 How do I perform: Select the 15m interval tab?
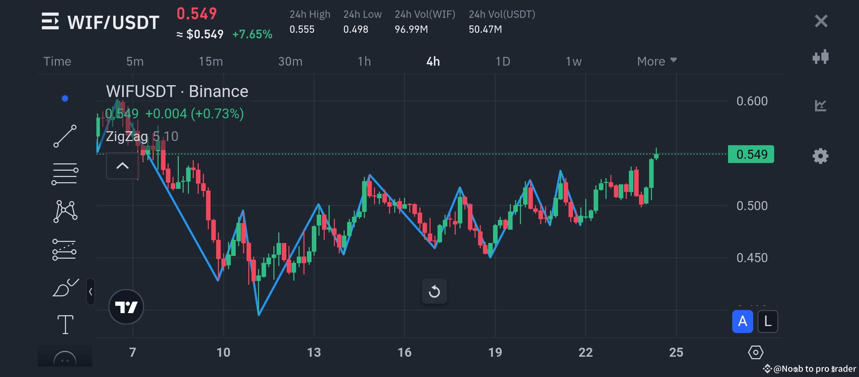[x=210, y=61]
